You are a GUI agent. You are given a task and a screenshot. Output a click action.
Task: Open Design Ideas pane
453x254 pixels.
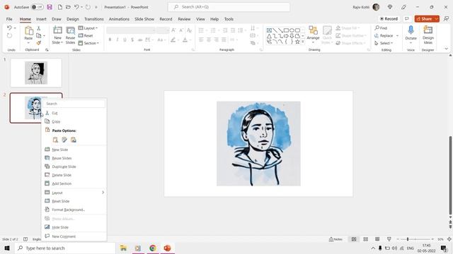click(428, 35)
